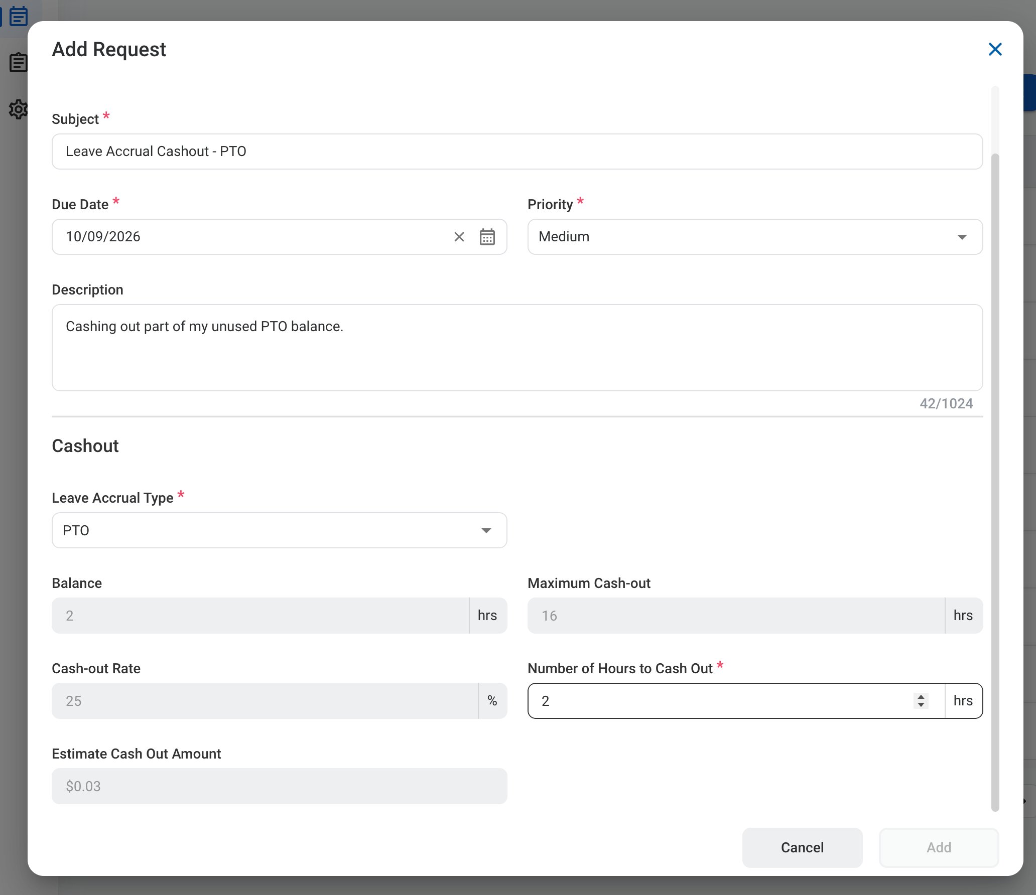Click the Add button
Viewport: 1036px width, 895px height.
tap(939, 847)
